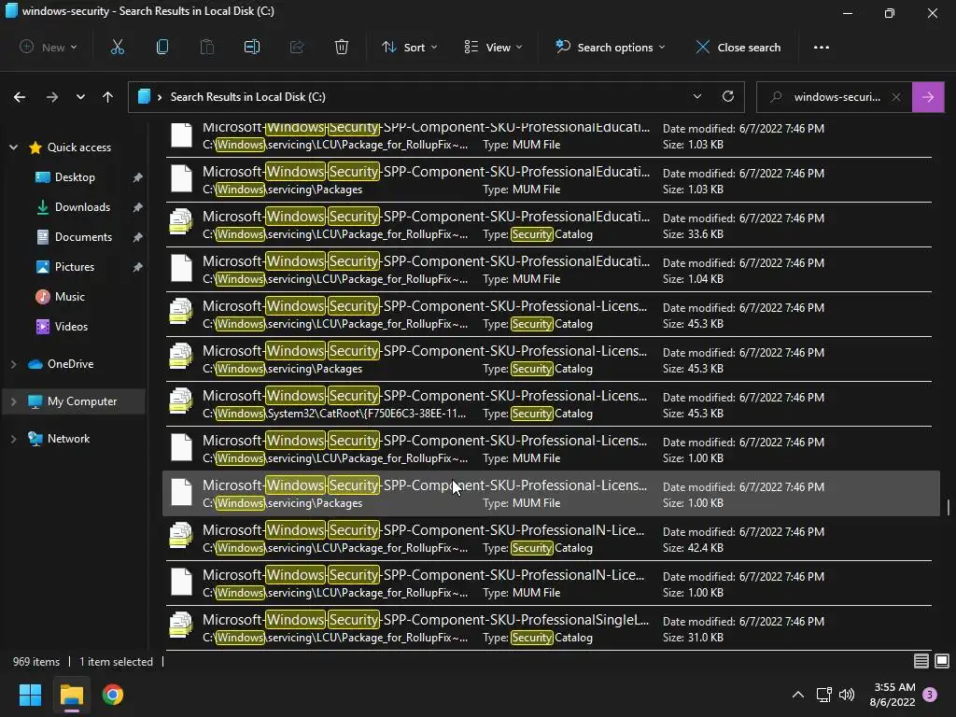The image size is (956, 717).
Task: Go back with the left arrow
Action: coord(20,97)
